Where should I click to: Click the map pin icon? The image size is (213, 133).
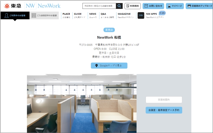pos(96,66)
